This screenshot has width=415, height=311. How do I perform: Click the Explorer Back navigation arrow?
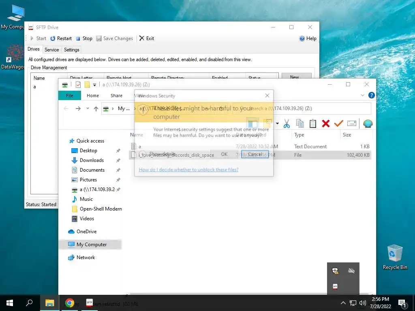(x=66, y=109)
